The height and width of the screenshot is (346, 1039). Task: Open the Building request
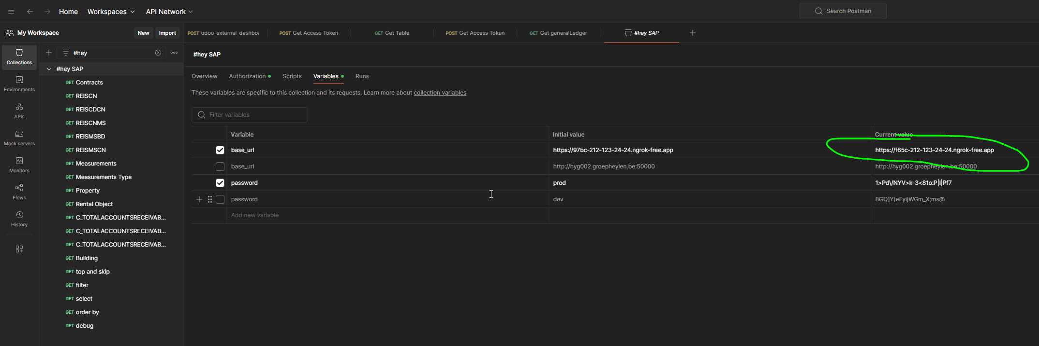tap(87, 258)
